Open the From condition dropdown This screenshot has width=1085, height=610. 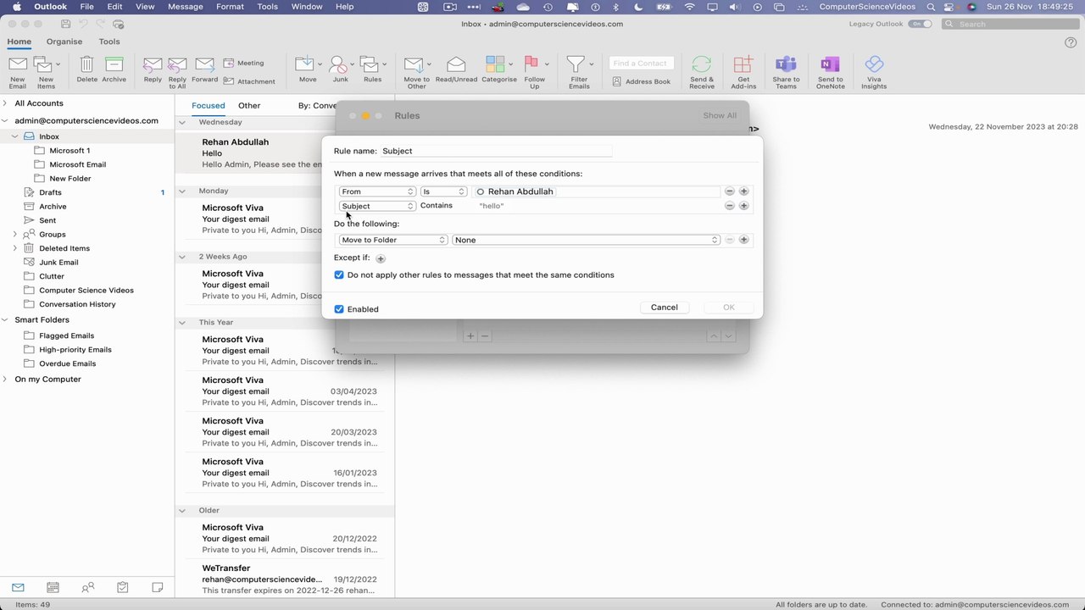click(x=377, y=191)
